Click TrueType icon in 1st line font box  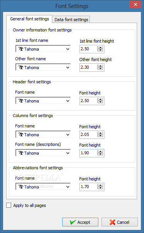[x=21, y=49]
